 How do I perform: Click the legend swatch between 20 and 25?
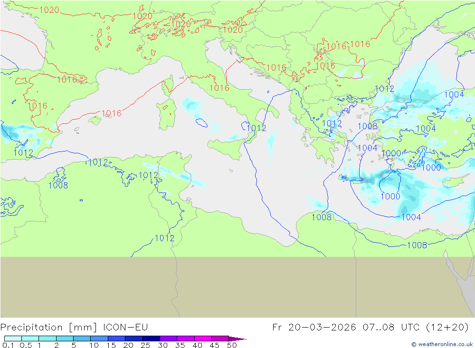(134, 339)
